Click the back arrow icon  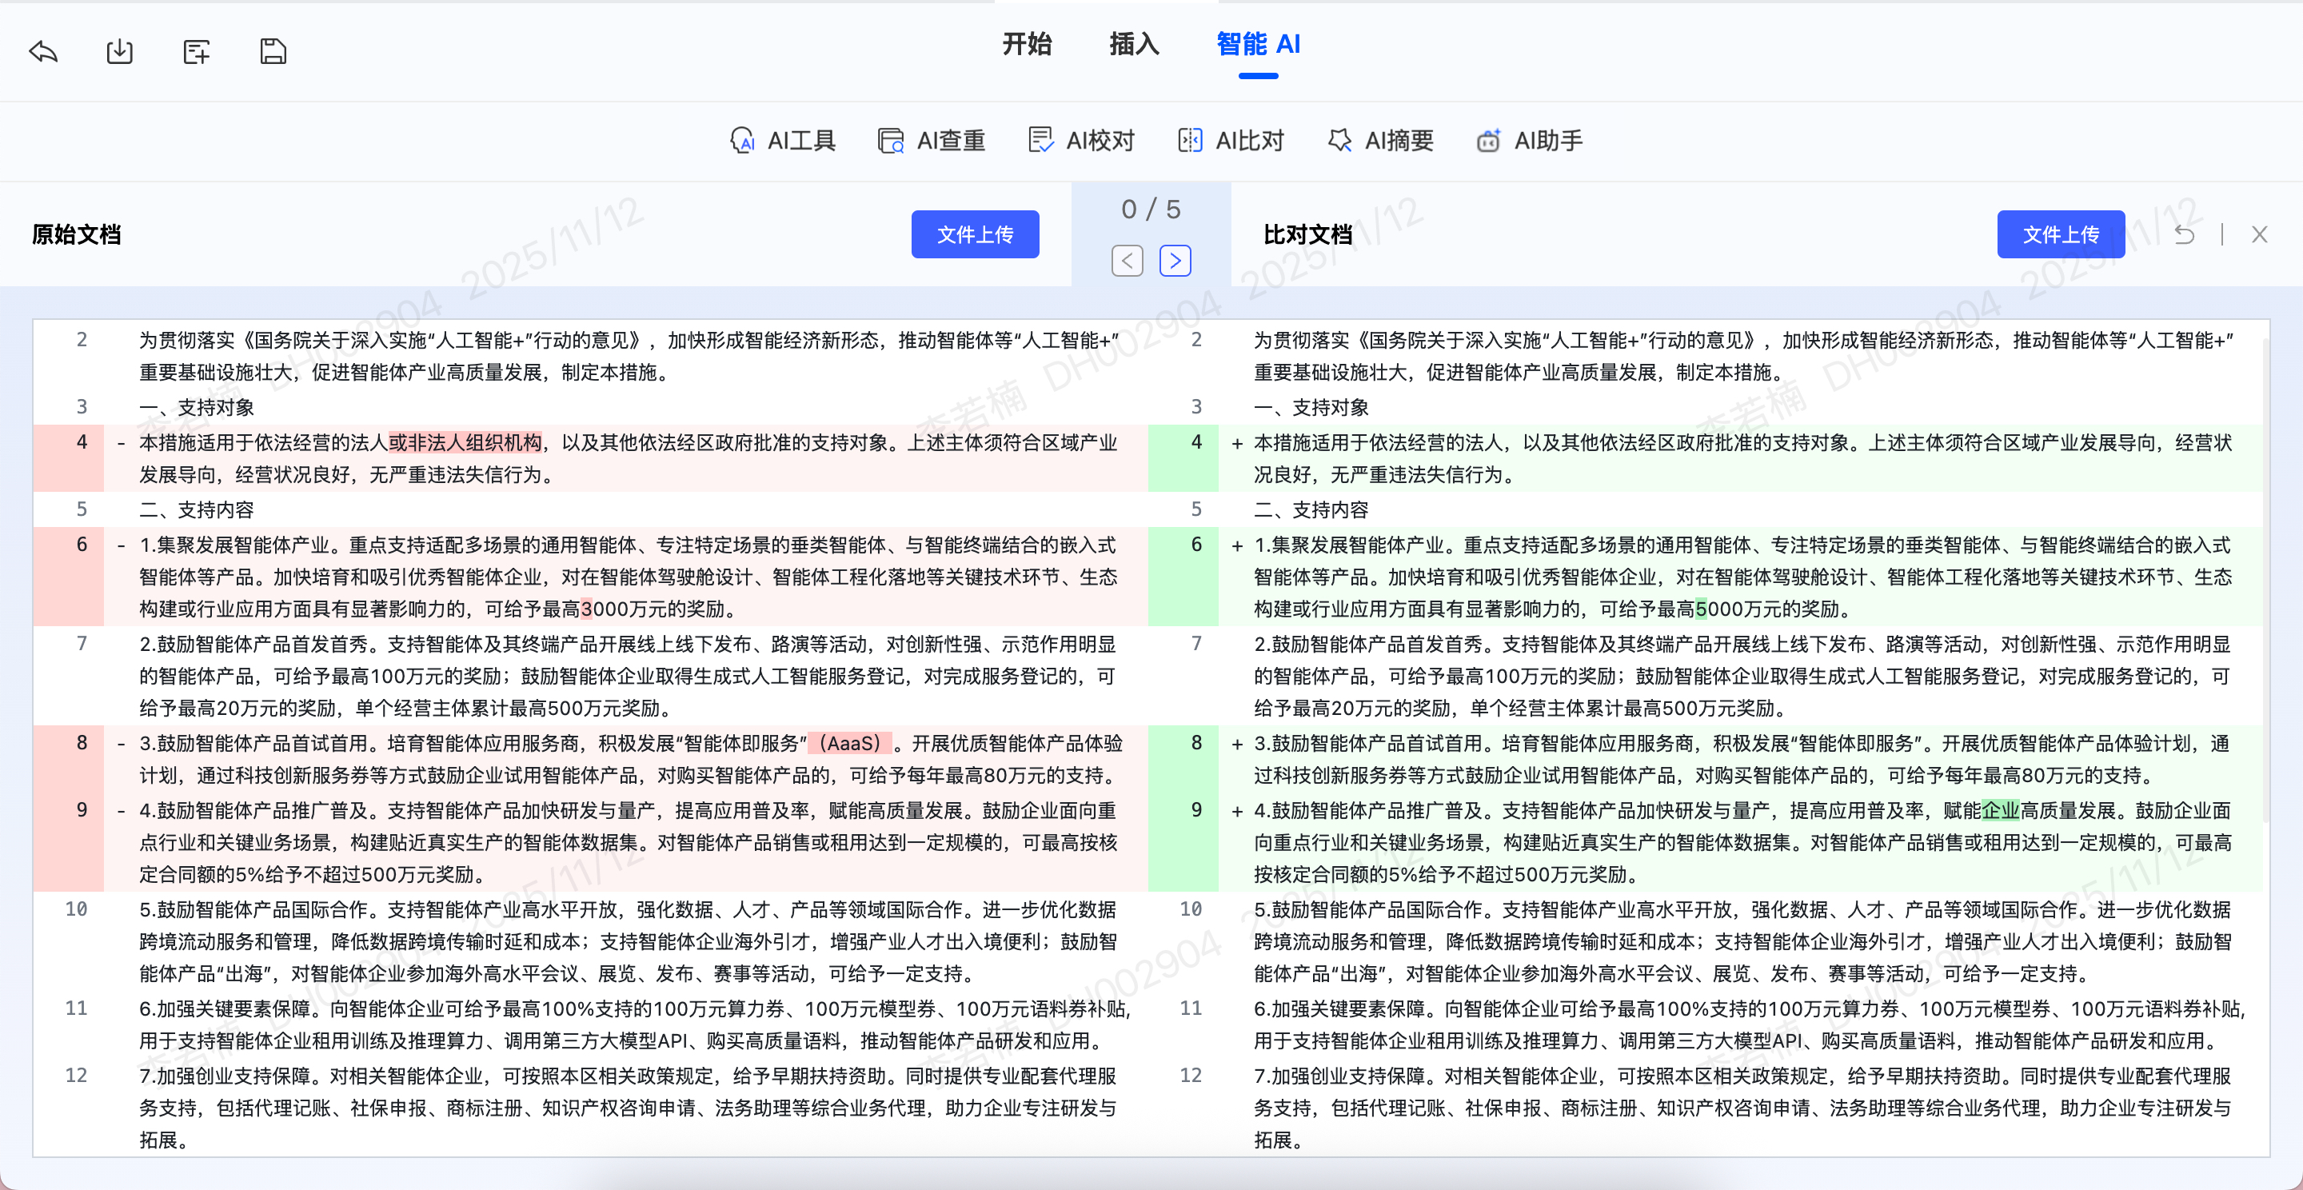(43, 52)
